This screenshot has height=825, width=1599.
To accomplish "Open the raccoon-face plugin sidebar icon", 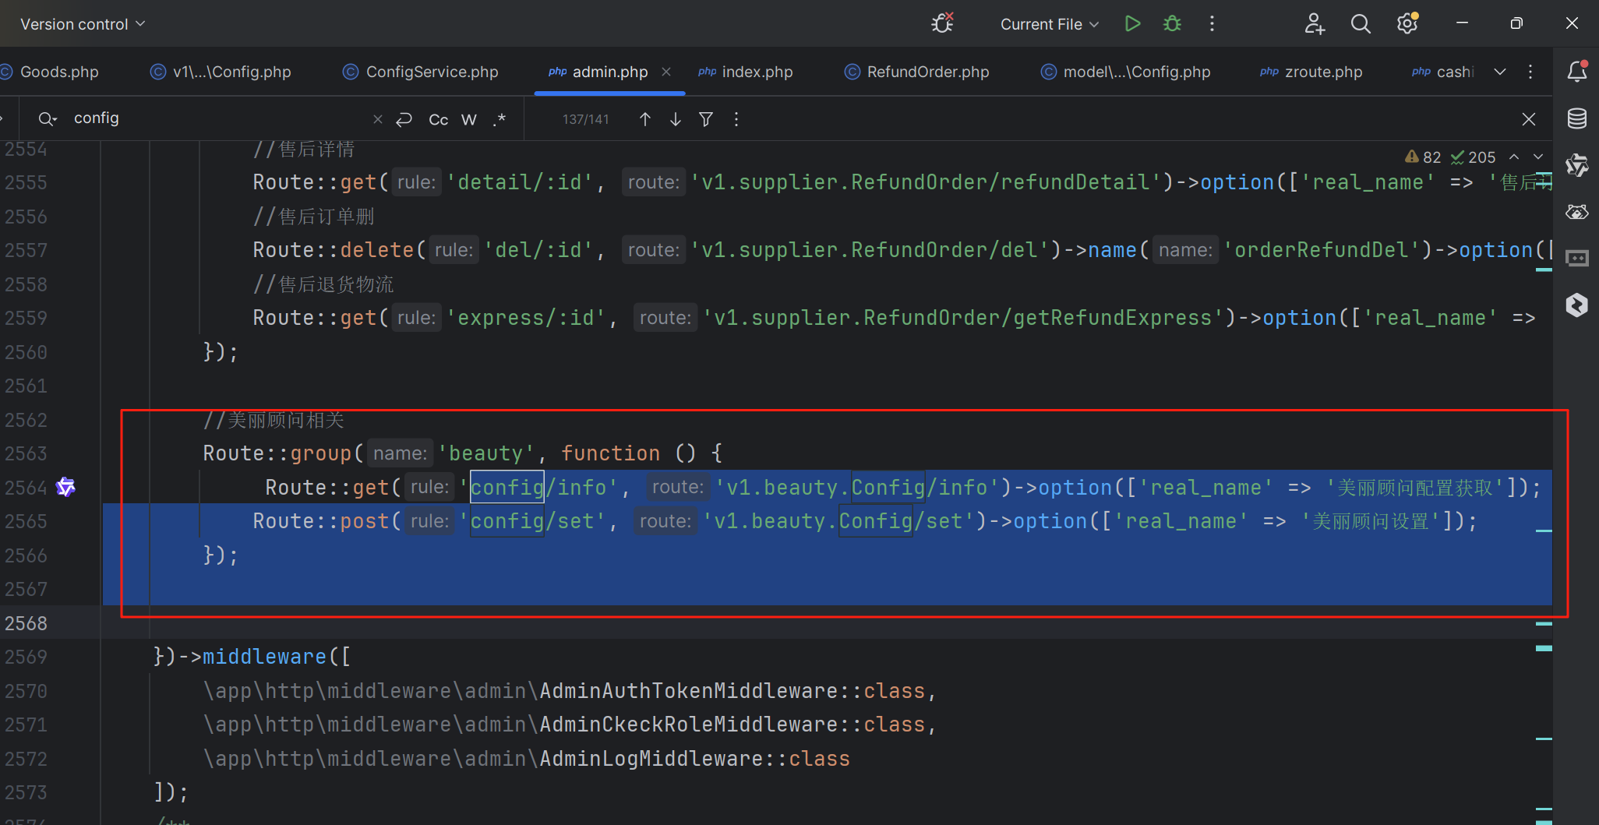I will pyautogui.click(x=1577, y=212).
